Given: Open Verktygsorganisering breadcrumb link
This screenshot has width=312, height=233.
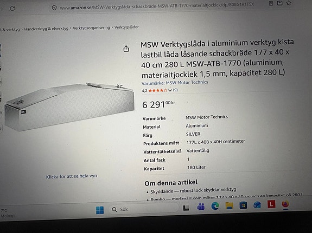Looking at the screenshot, I should click(91, 28).
